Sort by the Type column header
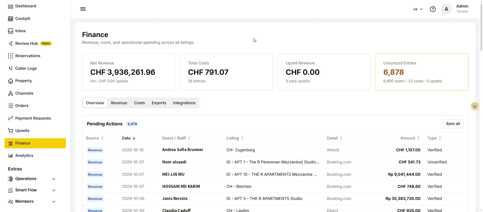This screenshot has height=212, width=483. click(434, 138)
